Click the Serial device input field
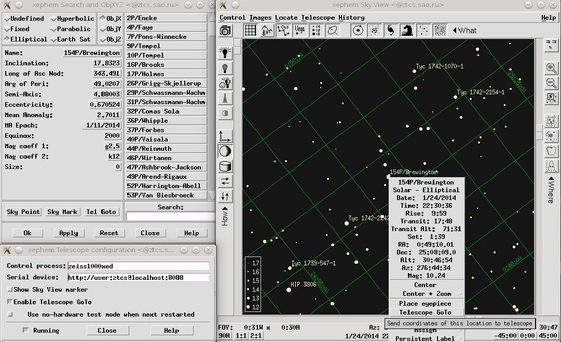The image size is (561, 342). (138, 278)
